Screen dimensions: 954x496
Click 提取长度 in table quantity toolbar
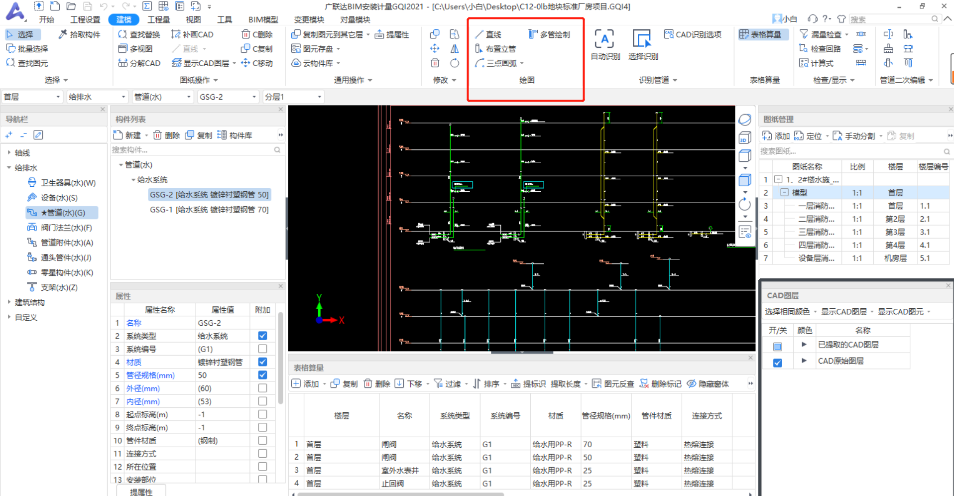tap(566, 384)
